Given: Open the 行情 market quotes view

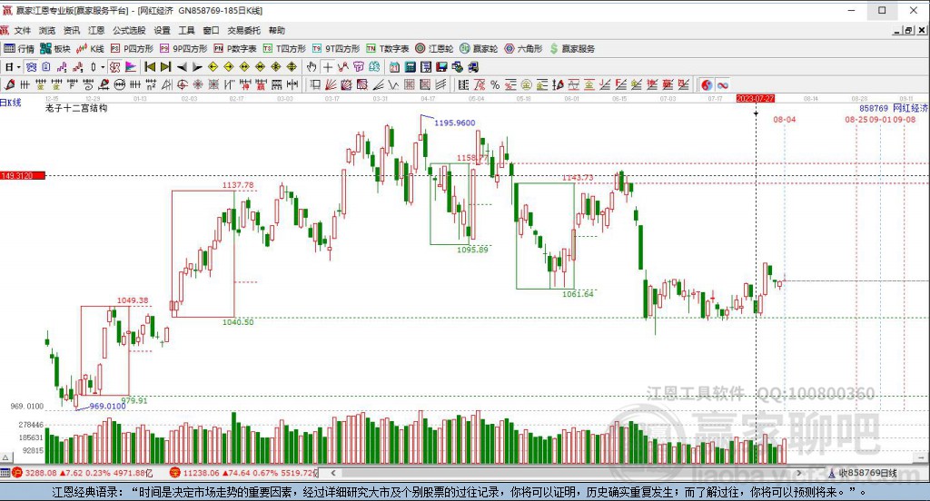Looking at the screenshot, I should coord(19,49).
